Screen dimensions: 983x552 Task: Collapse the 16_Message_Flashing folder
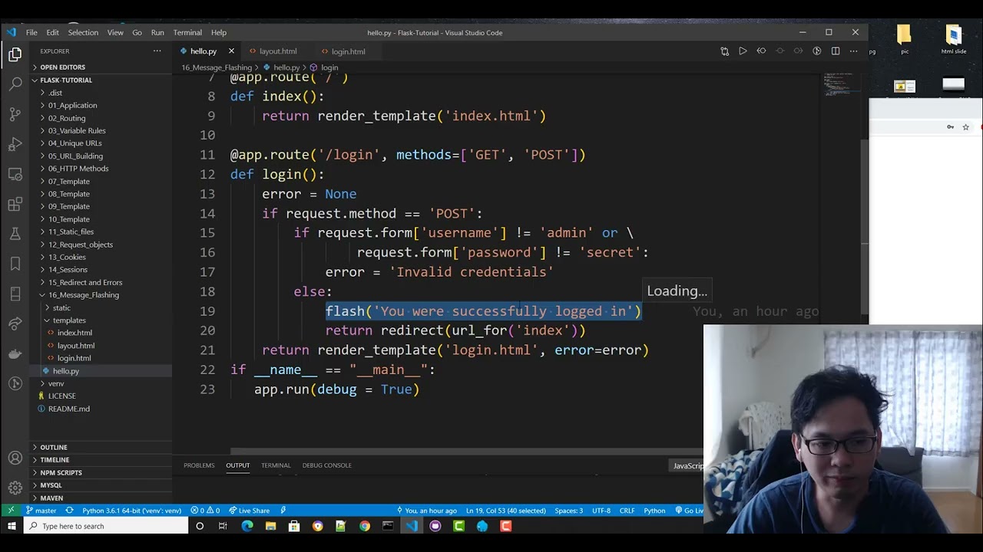[101, 295]
